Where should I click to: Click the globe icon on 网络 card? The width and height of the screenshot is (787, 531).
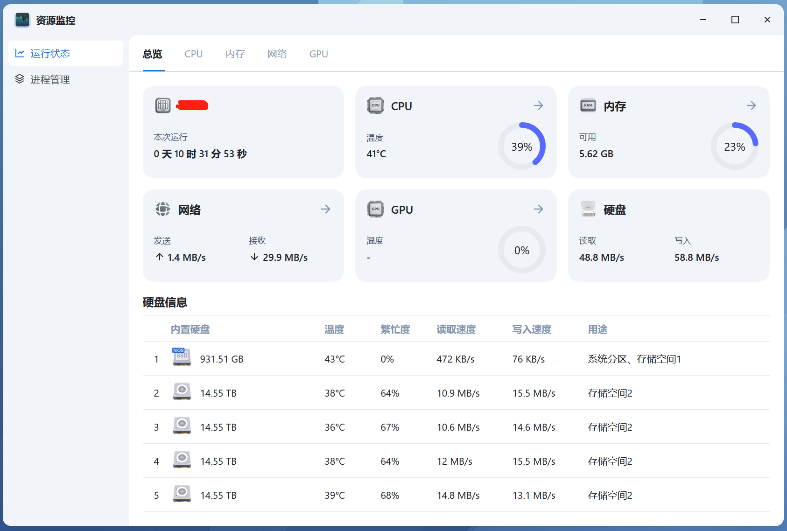(163, 209)
